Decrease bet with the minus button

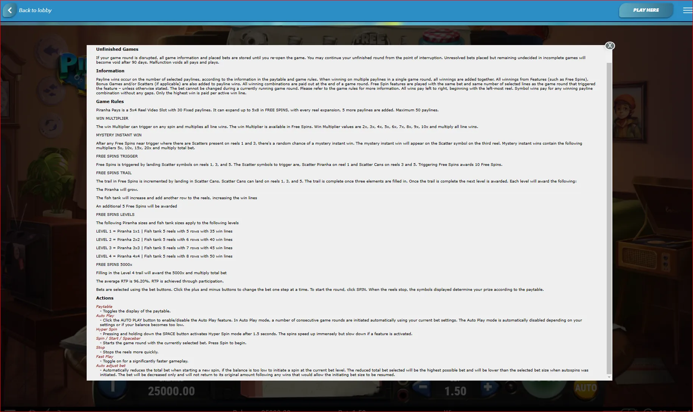tap(422, 387)
